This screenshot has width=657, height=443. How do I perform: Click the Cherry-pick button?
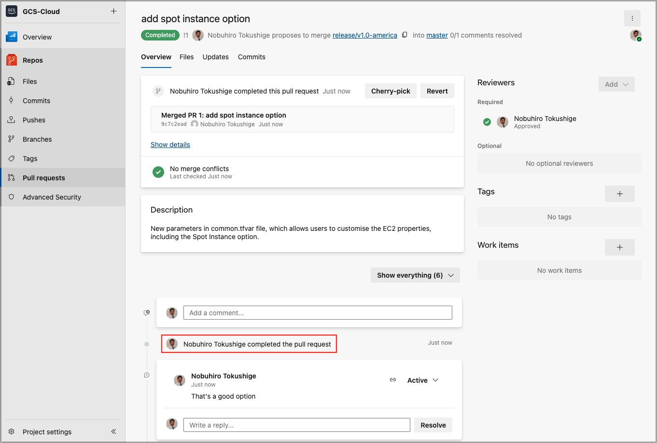390,91
